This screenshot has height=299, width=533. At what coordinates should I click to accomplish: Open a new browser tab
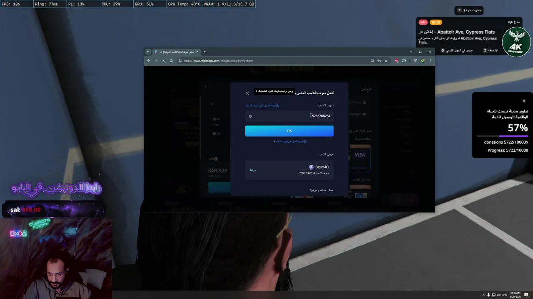point(205,52)
